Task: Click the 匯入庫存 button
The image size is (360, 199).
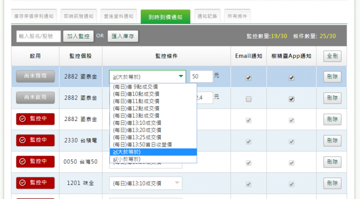Action: tap(123, 36)
